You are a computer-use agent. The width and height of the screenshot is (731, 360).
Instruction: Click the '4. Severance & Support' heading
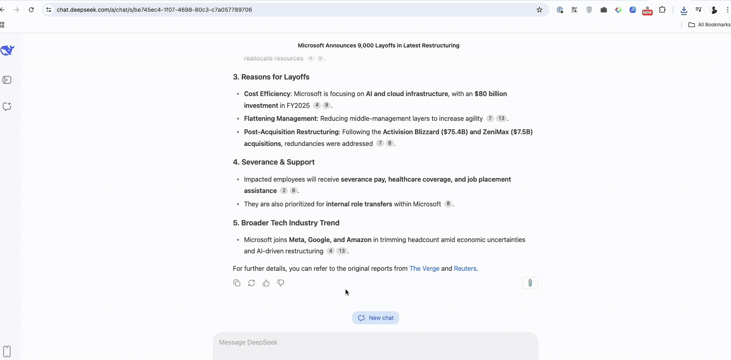pos(274,162)
